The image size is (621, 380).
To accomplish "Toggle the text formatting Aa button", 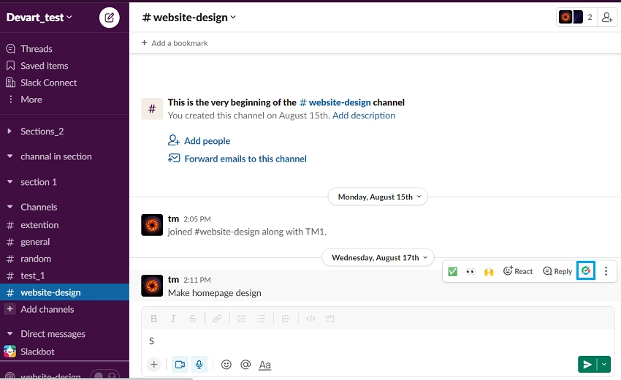I will pyautogui.click(x=264, y=365).
